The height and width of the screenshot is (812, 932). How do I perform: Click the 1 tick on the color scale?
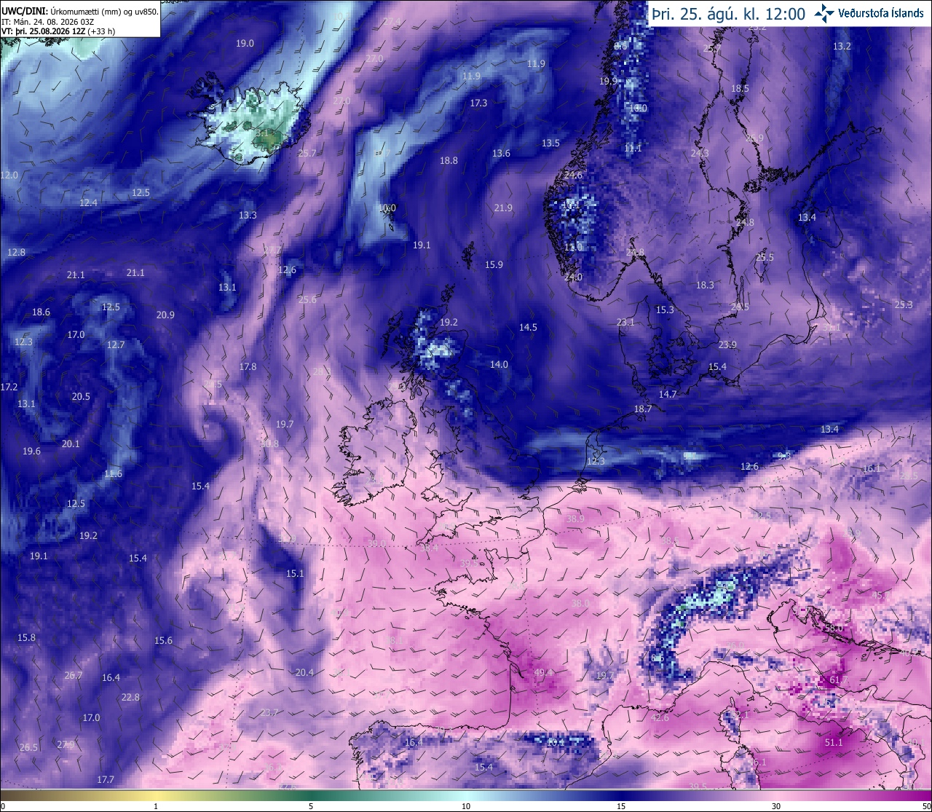pyautogui.click(x=156, y=805)
